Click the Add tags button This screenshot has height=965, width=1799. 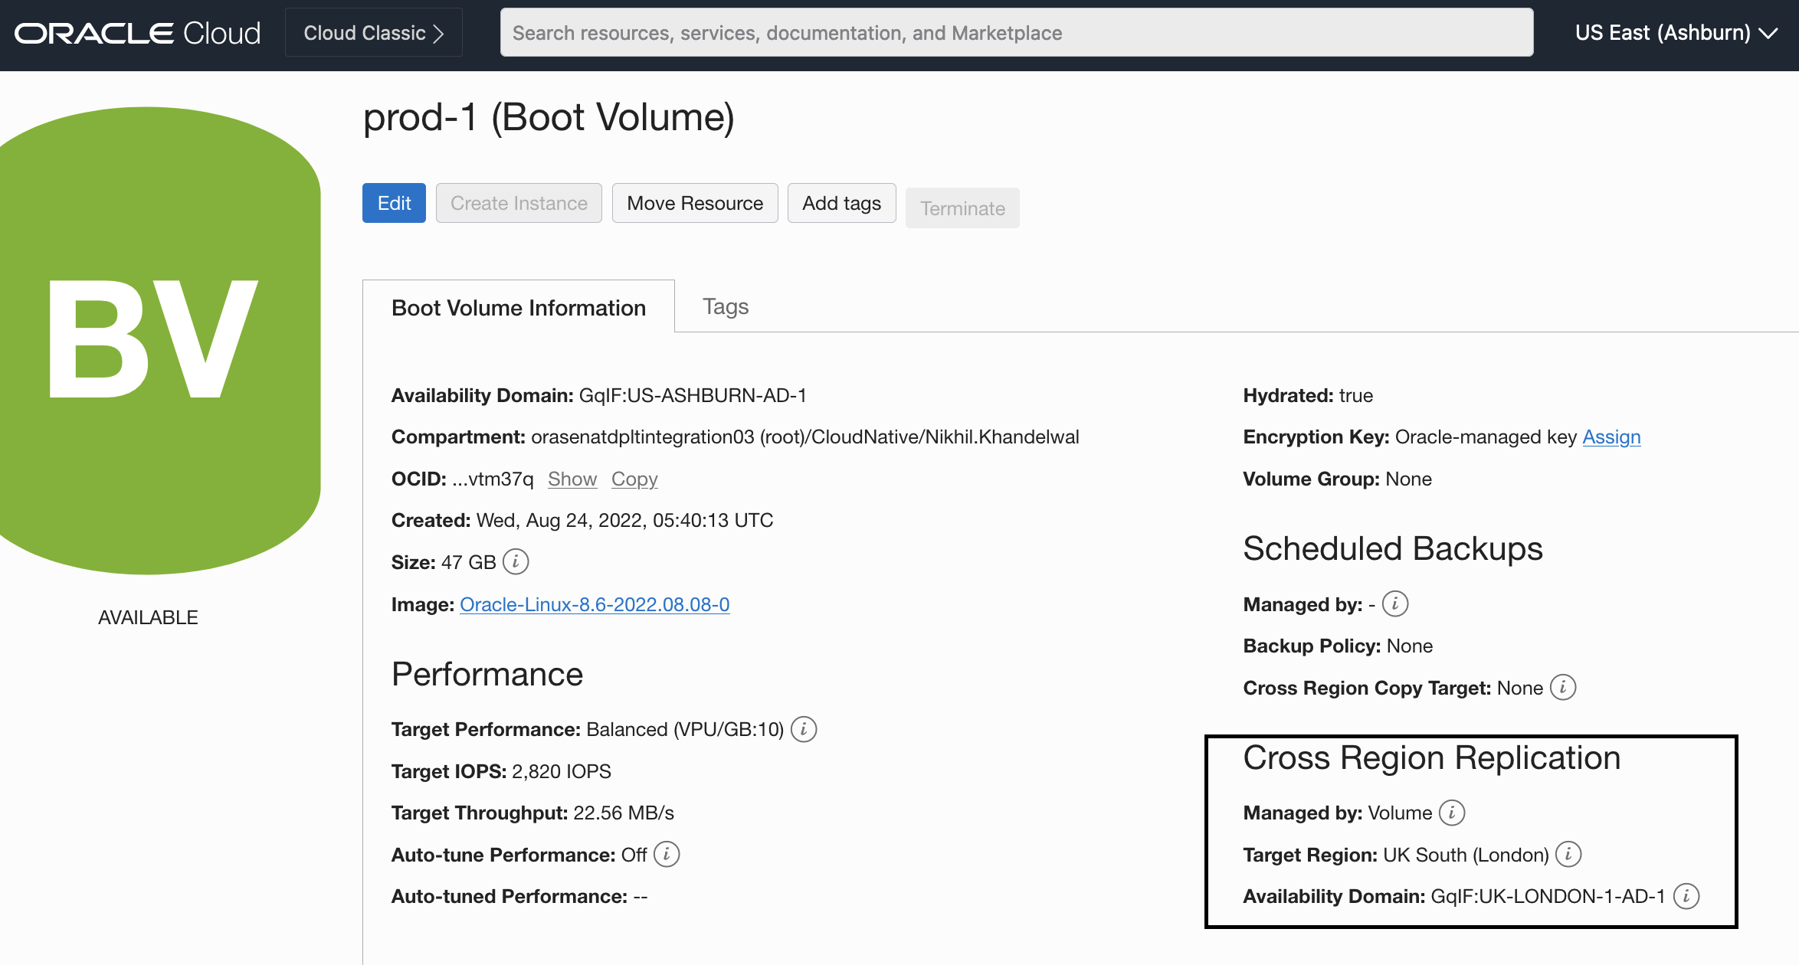click(x=841, y=203)
